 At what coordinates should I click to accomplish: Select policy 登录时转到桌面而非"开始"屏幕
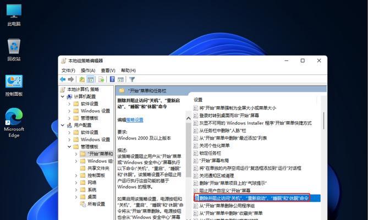(229, 116)
